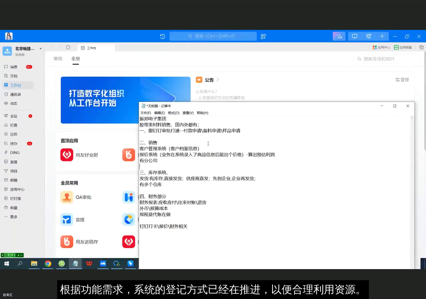The height and width of the screenshot is (299, 426).
Task: Launch Chrome from the taskbar
Action: pos(48,264)
